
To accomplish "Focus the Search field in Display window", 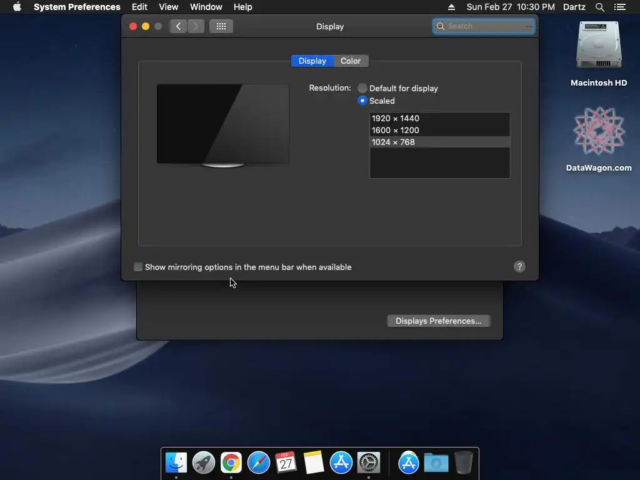I will pos(484,26).
